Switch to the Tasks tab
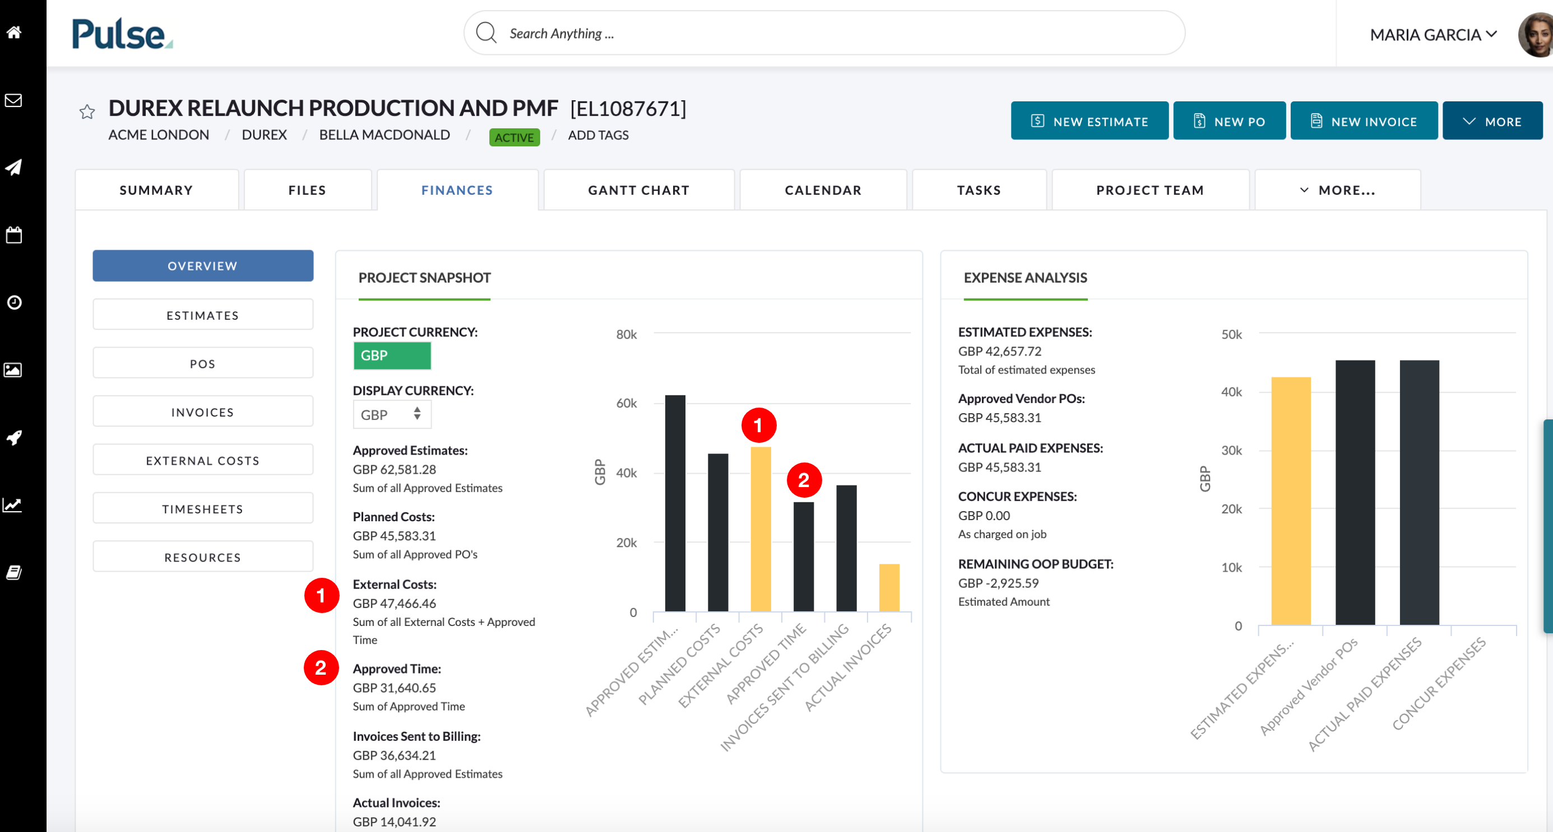1553x832 pixels. coord(979,190)
